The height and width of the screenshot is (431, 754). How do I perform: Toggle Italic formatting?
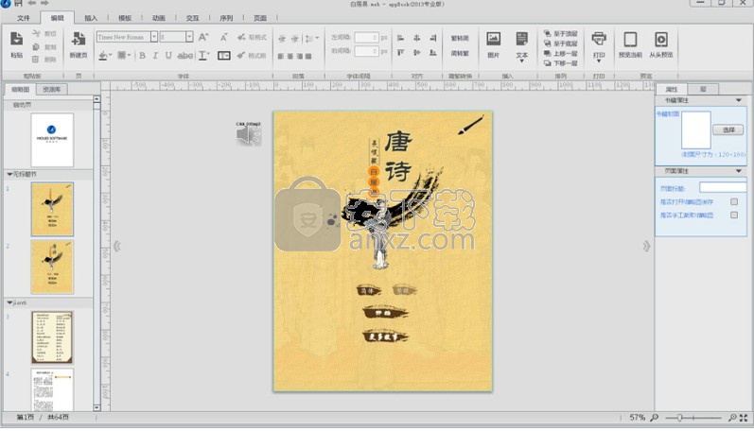click(x=155, y=56)
